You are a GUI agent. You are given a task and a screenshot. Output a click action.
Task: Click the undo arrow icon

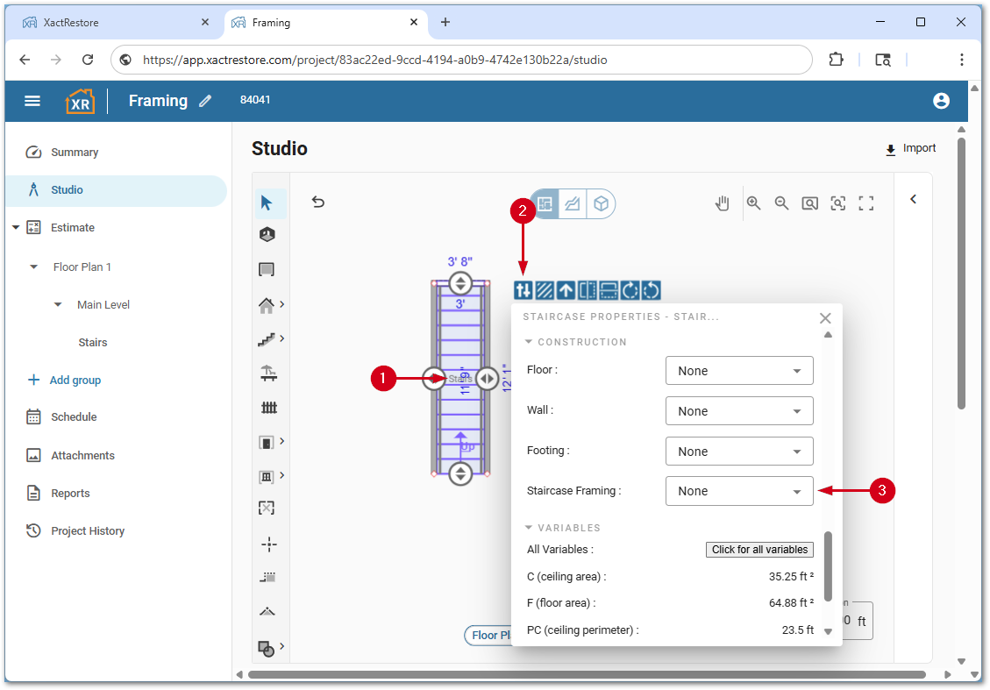click(318, 203)
